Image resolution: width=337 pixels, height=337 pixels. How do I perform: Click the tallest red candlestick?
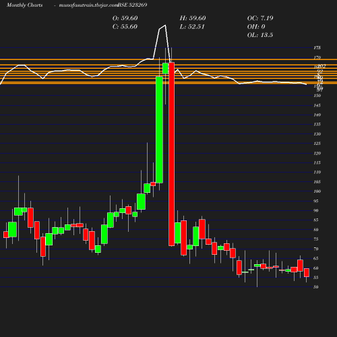click(172, 154)
